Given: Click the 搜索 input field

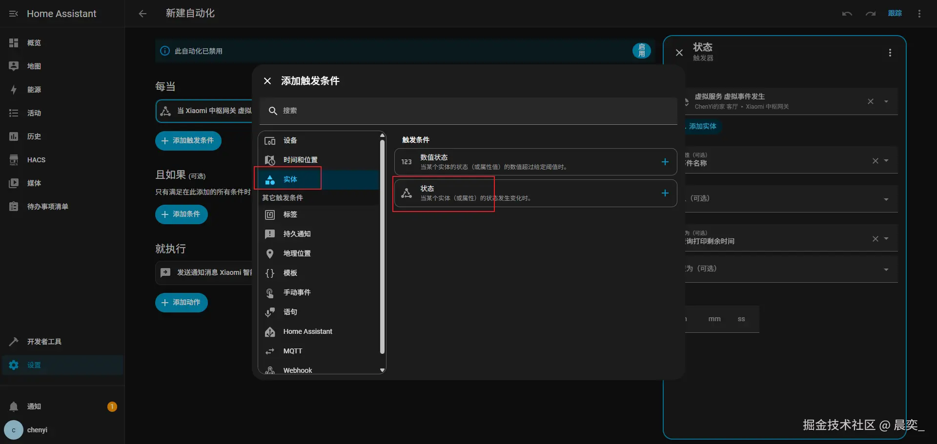Looking at the screenshot, I should point(468,111).
